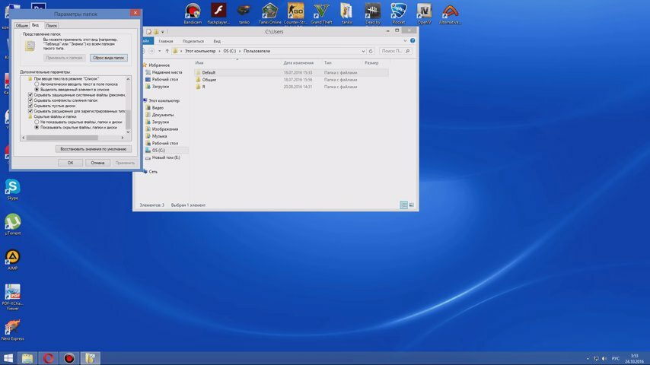Click the Forward navigation arrow in Explorer
Viewport: 650px width, 365px height.
pyautogui.click(x=151, y=51)
